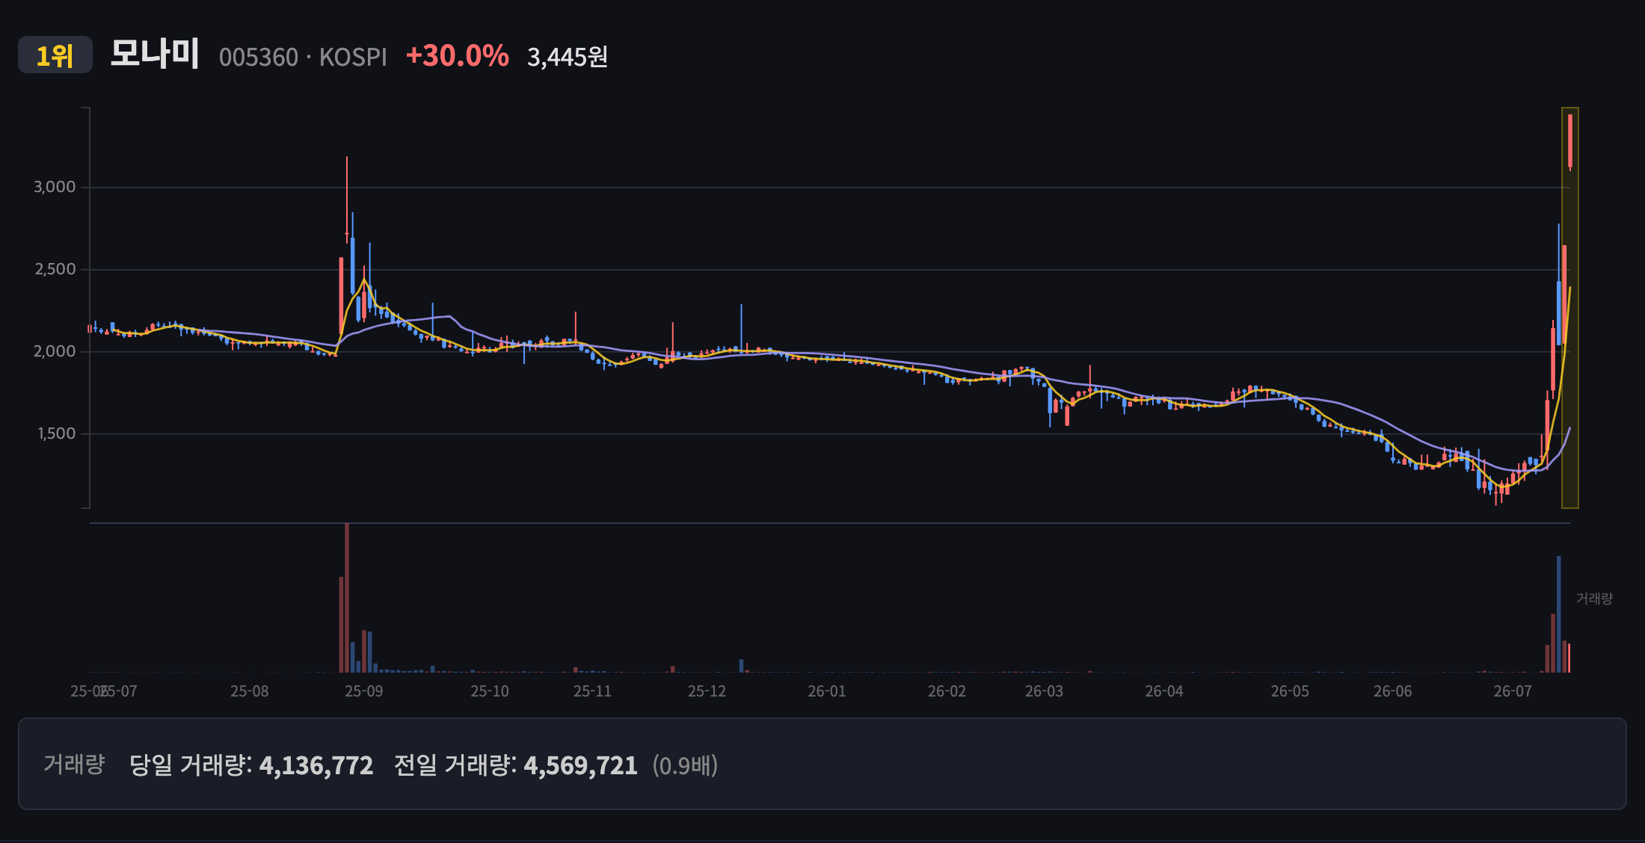Click the 25-08 date axis label
This screenshot has height=843, width=1645.
point(250,691)
